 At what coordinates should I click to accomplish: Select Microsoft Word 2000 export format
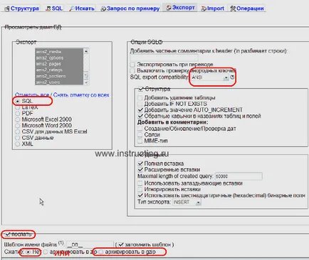17,126
